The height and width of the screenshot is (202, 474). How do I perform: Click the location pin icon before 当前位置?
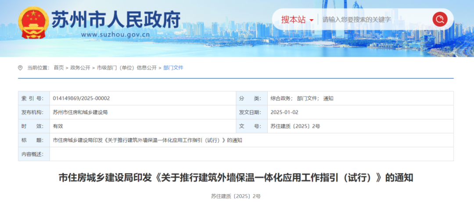click(20, 68)
